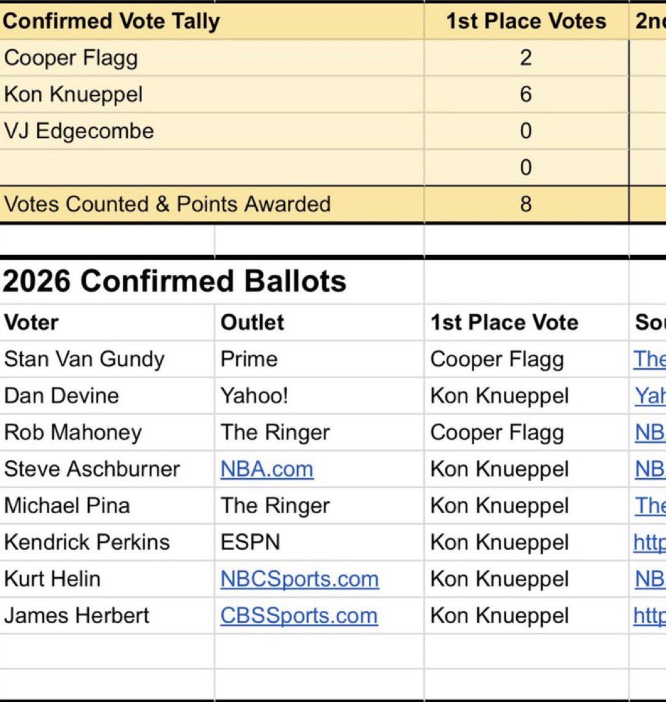Open source link in Kendrick Perkins row

tap(649, 542)
